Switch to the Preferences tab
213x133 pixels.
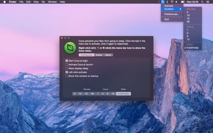click(x=86, y=55)
